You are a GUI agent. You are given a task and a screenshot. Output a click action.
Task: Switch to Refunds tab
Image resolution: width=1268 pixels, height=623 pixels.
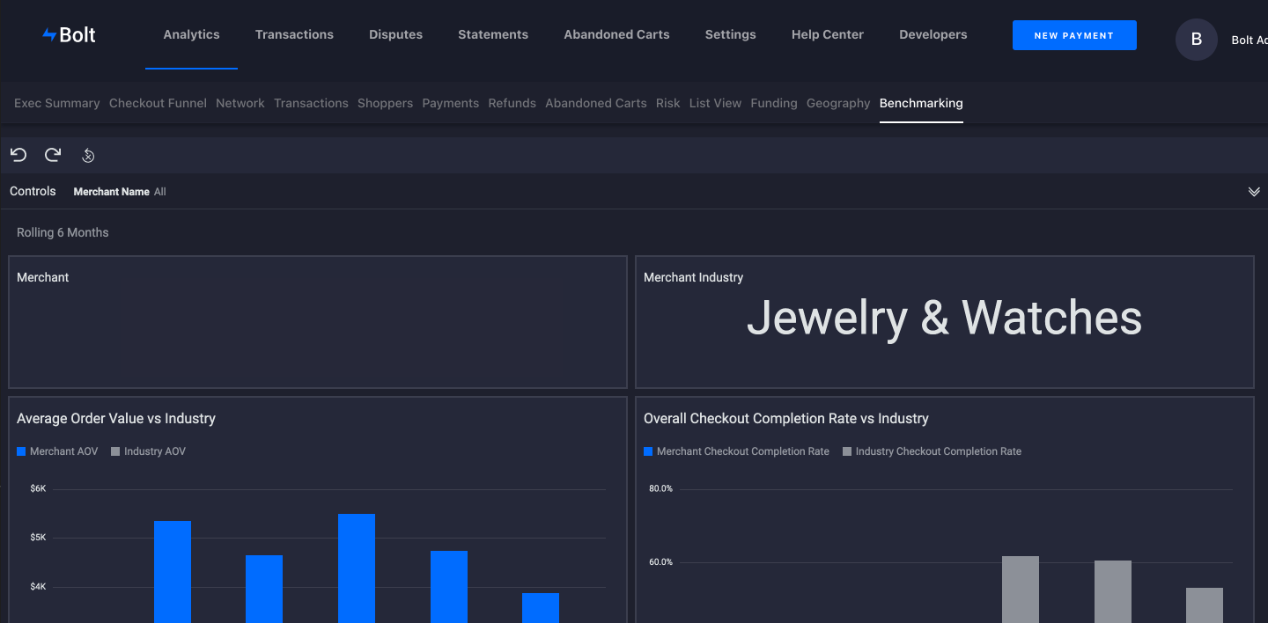512,103
